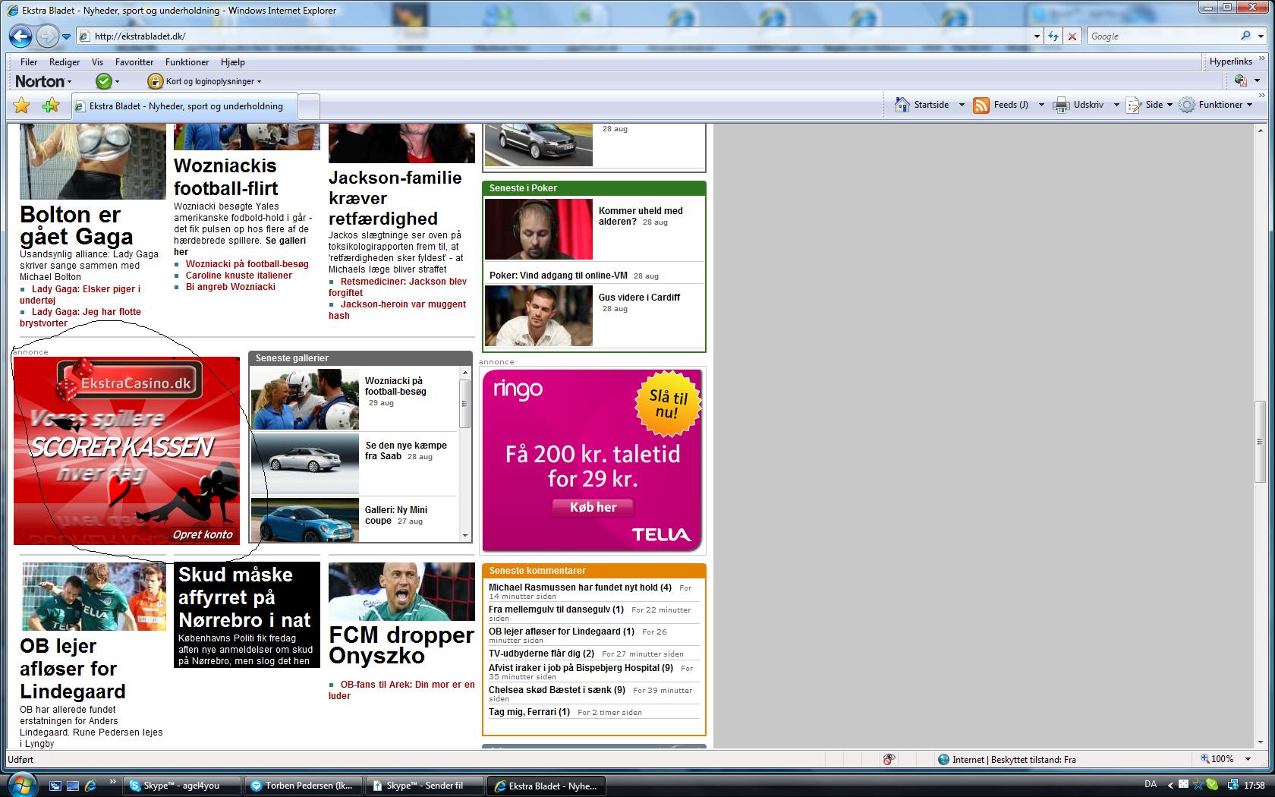Click the orange Feeds RSS icon
The image size is (1275, 797).
coord(981,105)
